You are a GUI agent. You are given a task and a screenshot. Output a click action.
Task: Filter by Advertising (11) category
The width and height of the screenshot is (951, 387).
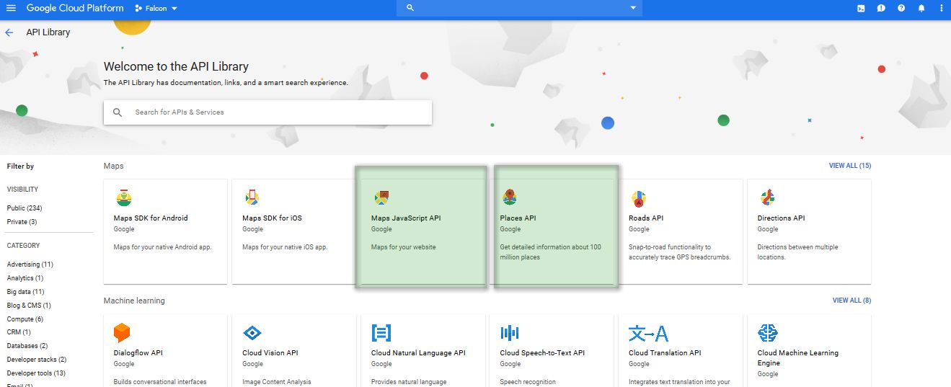(30, 264)
